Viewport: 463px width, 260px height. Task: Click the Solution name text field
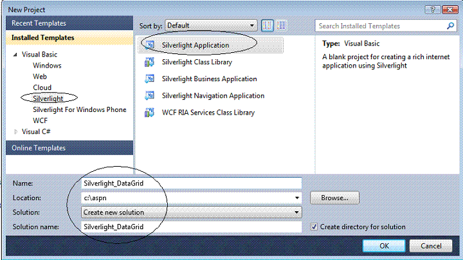(x=192, y=227)
